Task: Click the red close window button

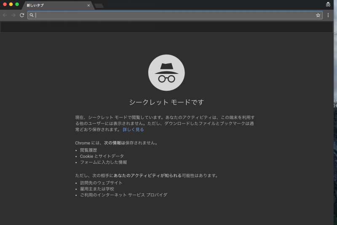Action: [5, 4]
